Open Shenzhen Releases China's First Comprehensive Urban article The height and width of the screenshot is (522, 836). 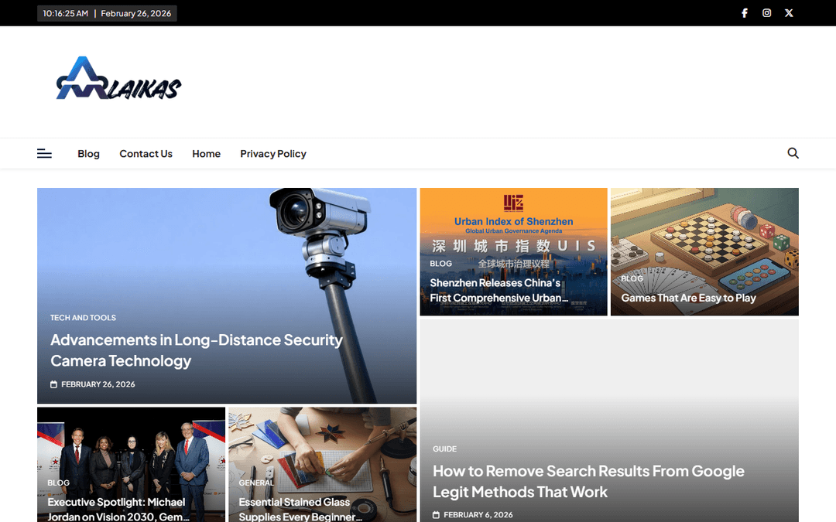(x=499, y=290)
